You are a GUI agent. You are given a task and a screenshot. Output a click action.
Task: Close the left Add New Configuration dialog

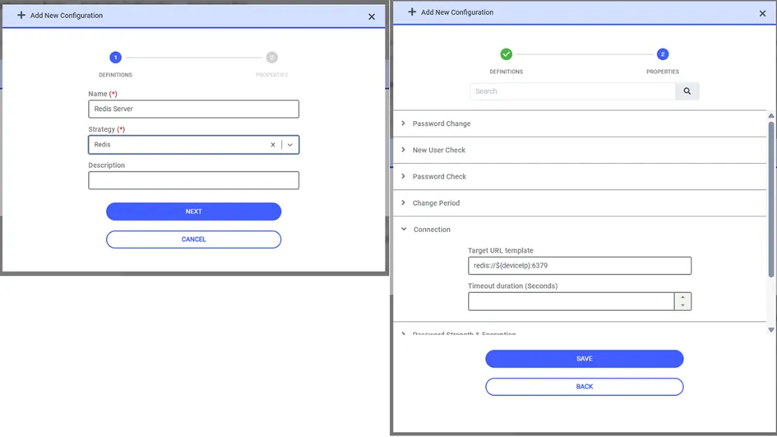[x=372, y=16]
